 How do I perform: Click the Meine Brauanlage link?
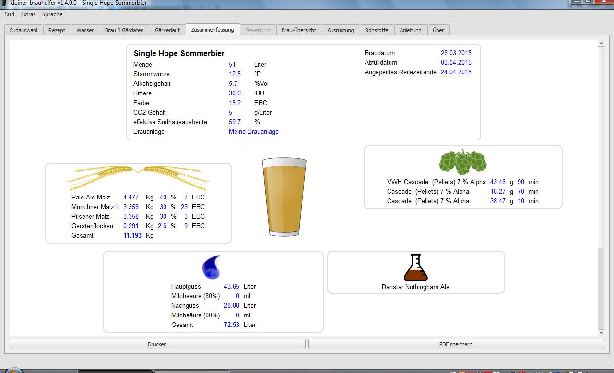pyautogui.click(x=254, y=131)
